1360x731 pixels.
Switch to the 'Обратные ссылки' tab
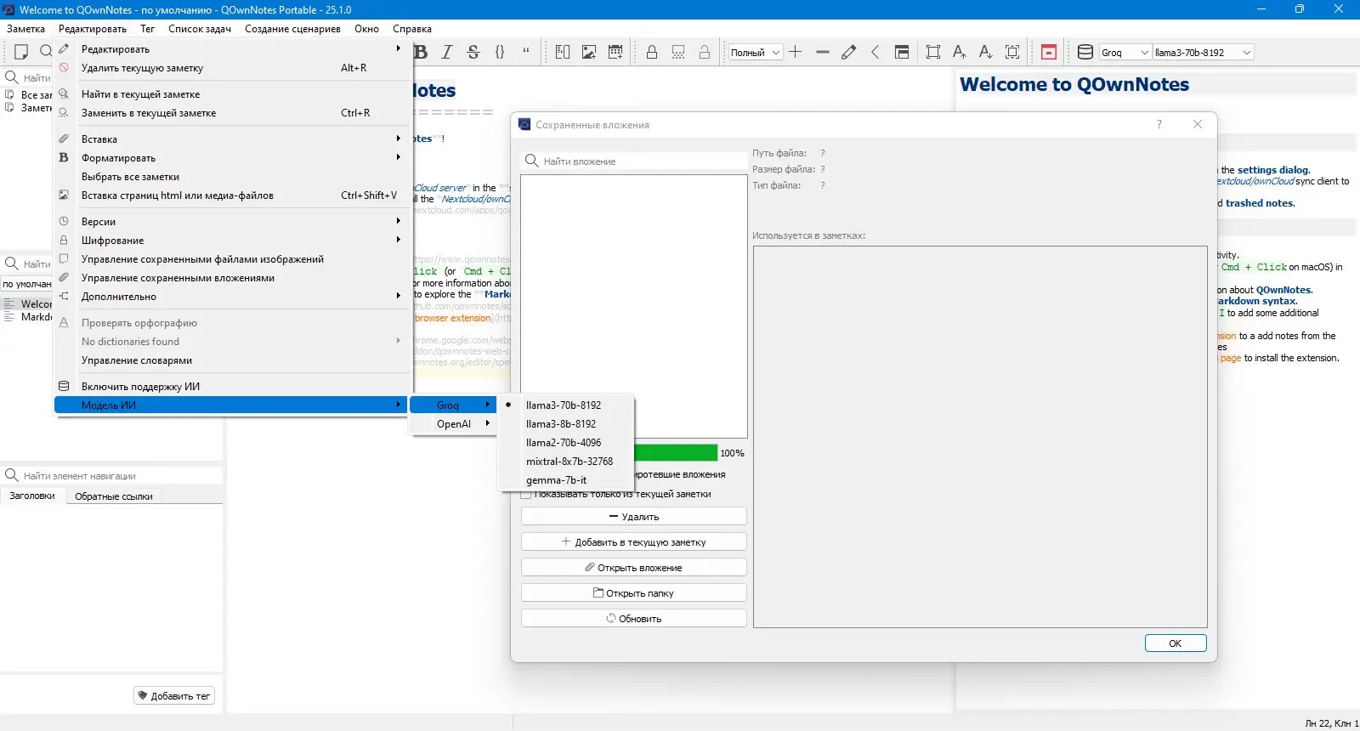(x=114, y=496)
